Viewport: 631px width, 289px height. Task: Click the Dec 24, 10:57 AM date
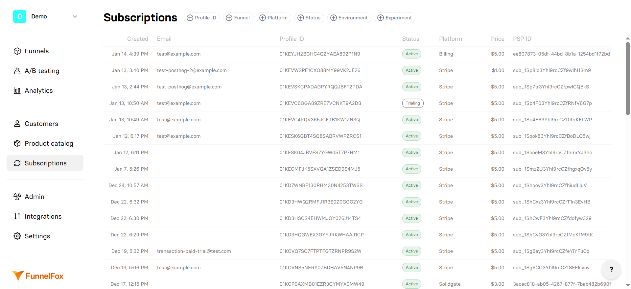point(129,185)
